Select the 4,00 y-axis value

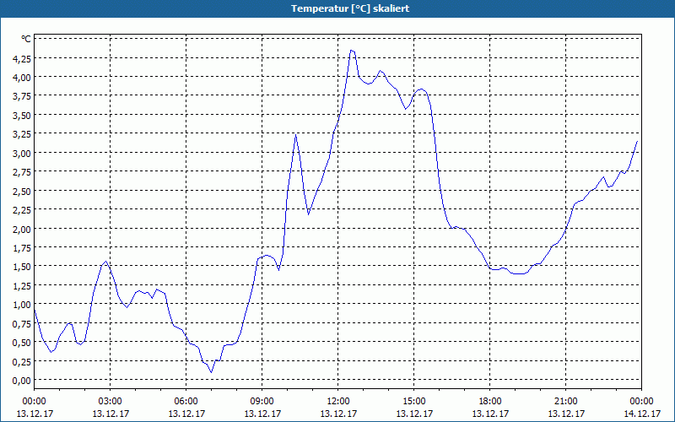[23, 77]
